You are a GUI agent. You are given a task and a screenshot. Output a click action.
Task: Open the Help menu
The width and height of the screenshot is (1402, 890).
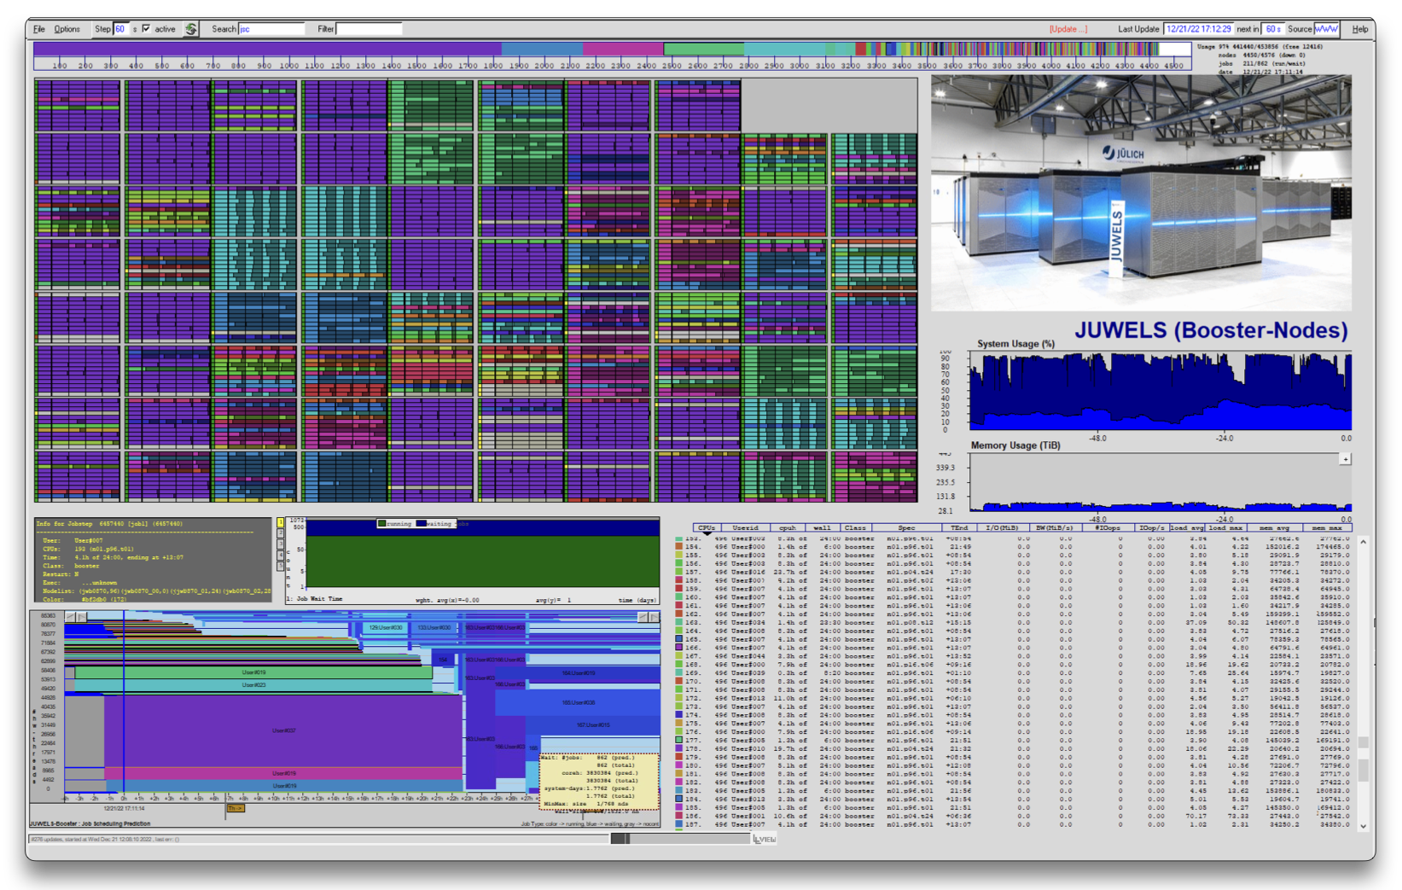click(x=1359, y=29)
